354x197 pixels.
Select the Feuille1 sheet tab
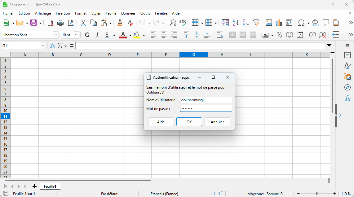tap(50, 186)
